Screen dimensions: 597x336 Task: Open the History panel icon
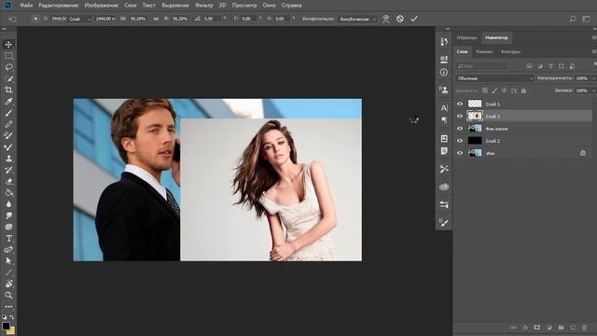[444, 41]
